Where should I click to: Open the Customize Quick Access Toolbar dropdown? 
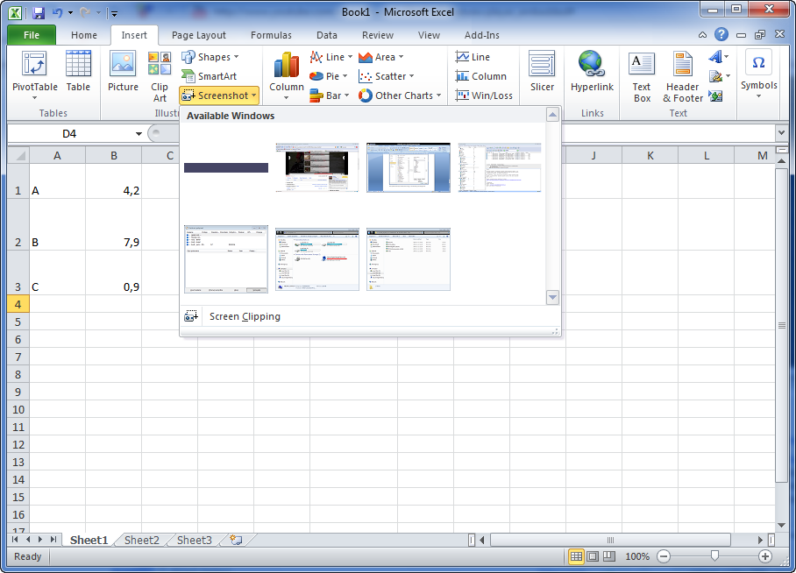click(114, 13)
